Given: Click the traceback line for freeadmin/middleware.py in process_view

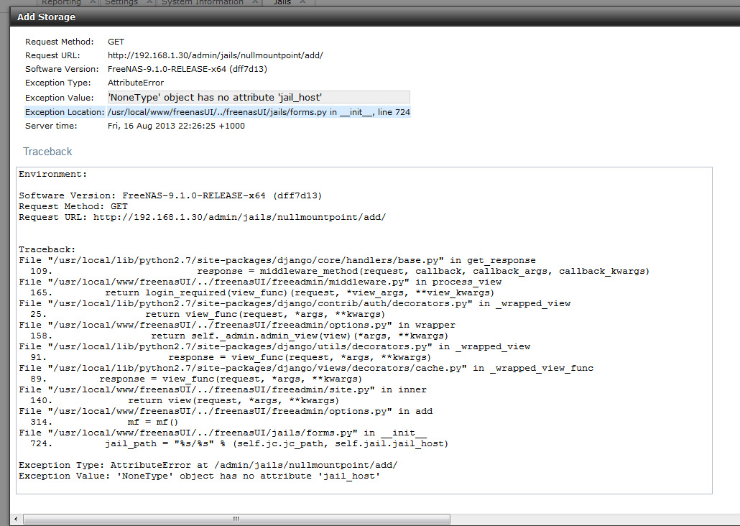Looking at the screenshot, I should [260, 282].
